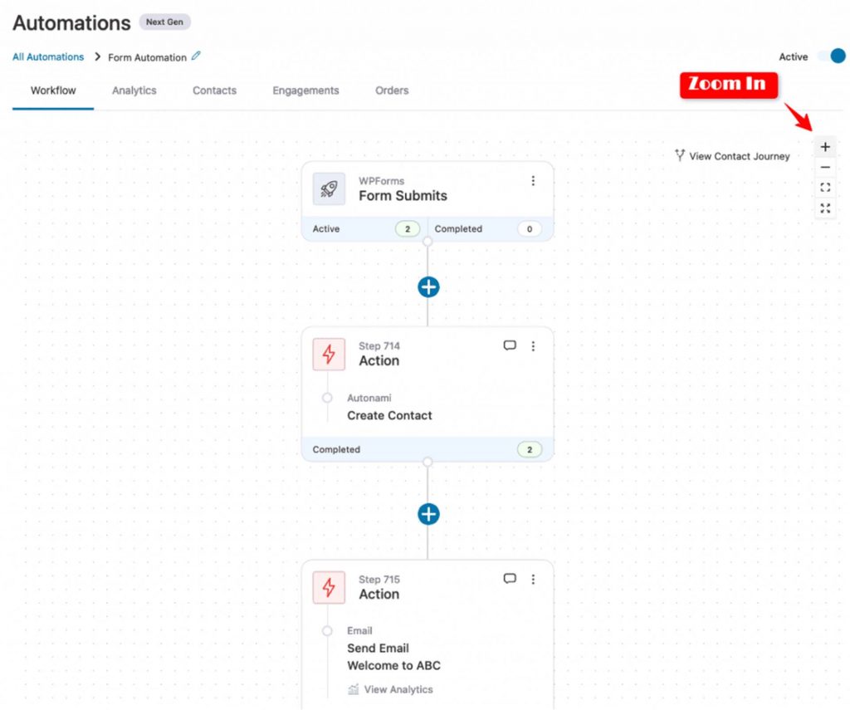
Task: Toggle the Active automation switch
Action: point(832,56)
